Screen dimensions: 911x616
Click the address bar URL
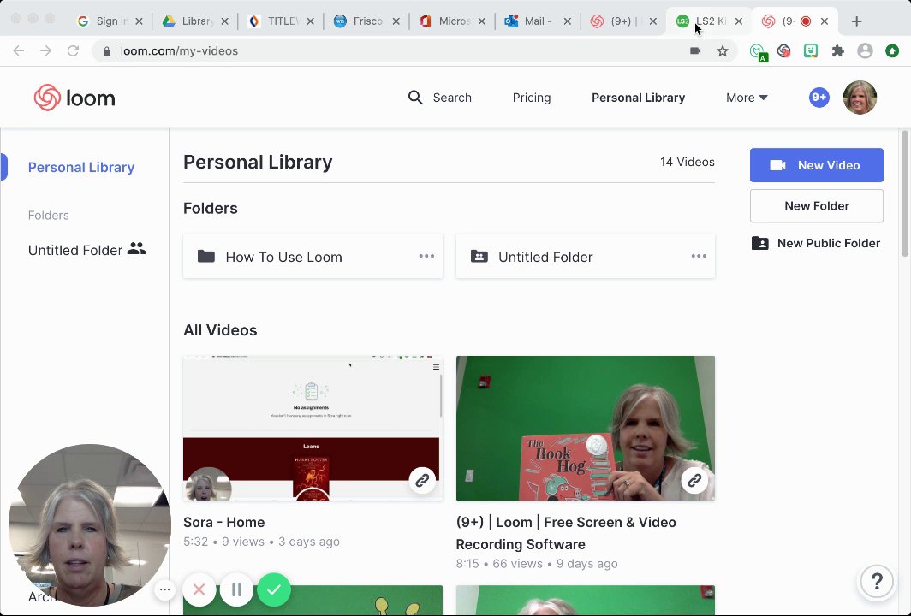point(179,51)
